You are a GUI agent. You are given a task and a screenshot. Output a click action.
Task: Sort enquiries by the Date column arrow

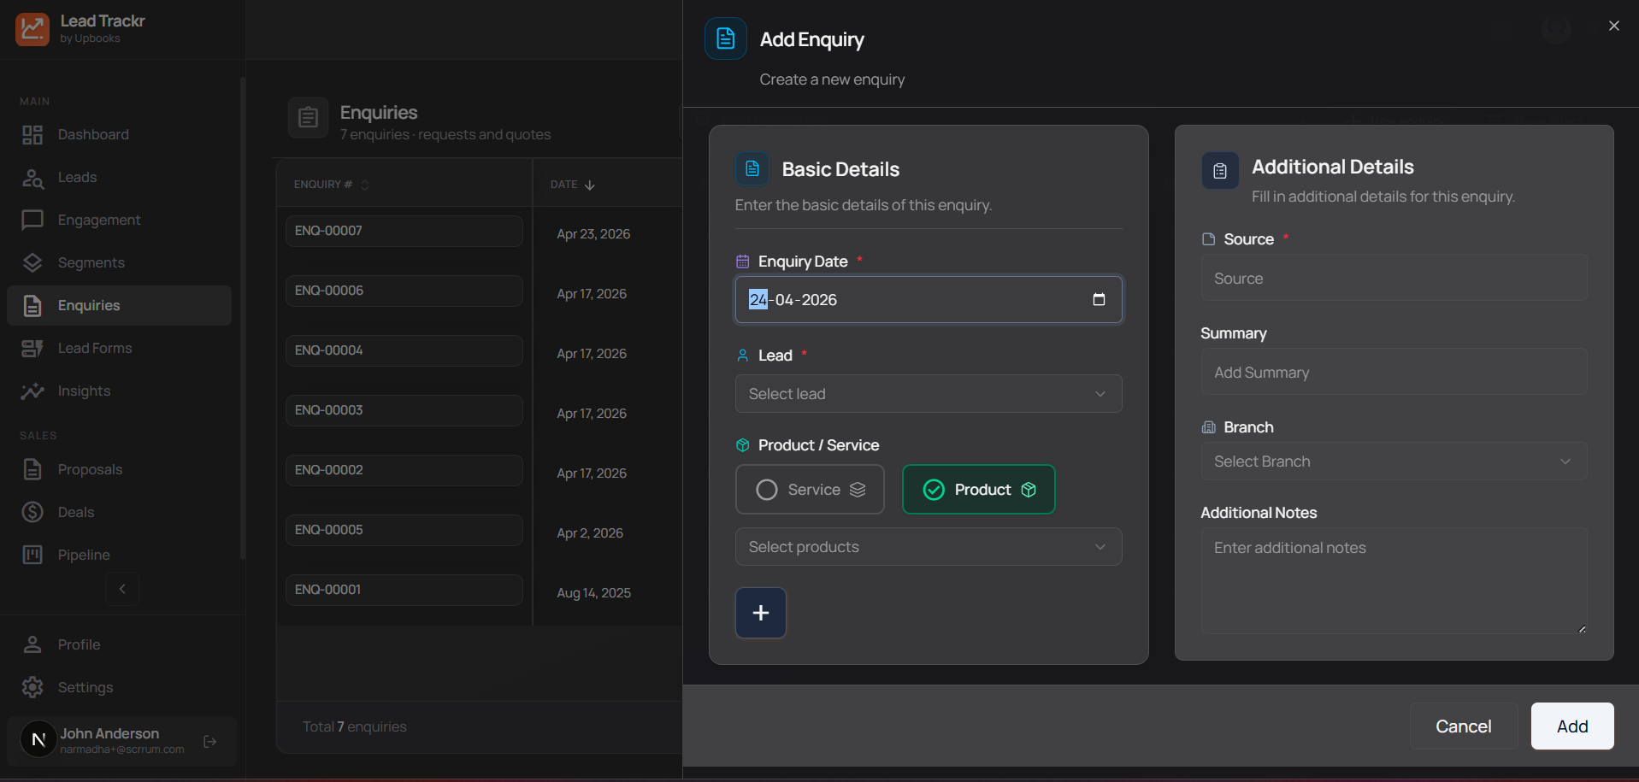tap(589, 185)
